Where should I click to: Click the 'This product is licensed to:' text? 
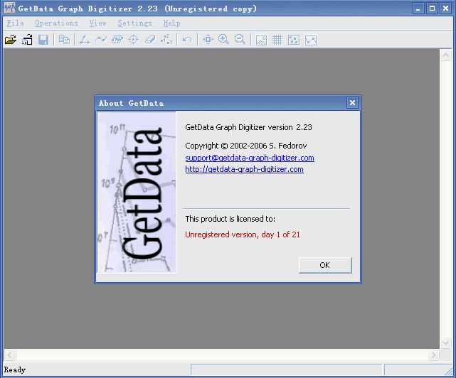pyautogui.click(x=230, y=219)
